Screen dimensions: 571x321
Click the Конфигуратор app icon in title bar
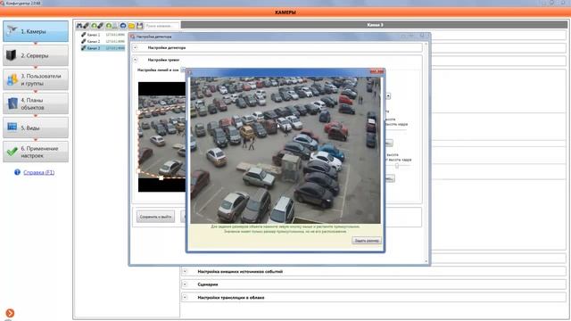click(3, 3)
